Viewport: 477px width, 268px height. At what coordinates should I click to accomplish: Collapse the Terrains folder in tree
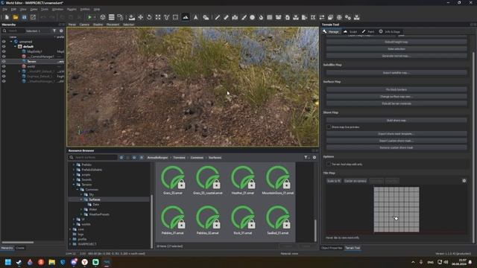click(74, 185)
